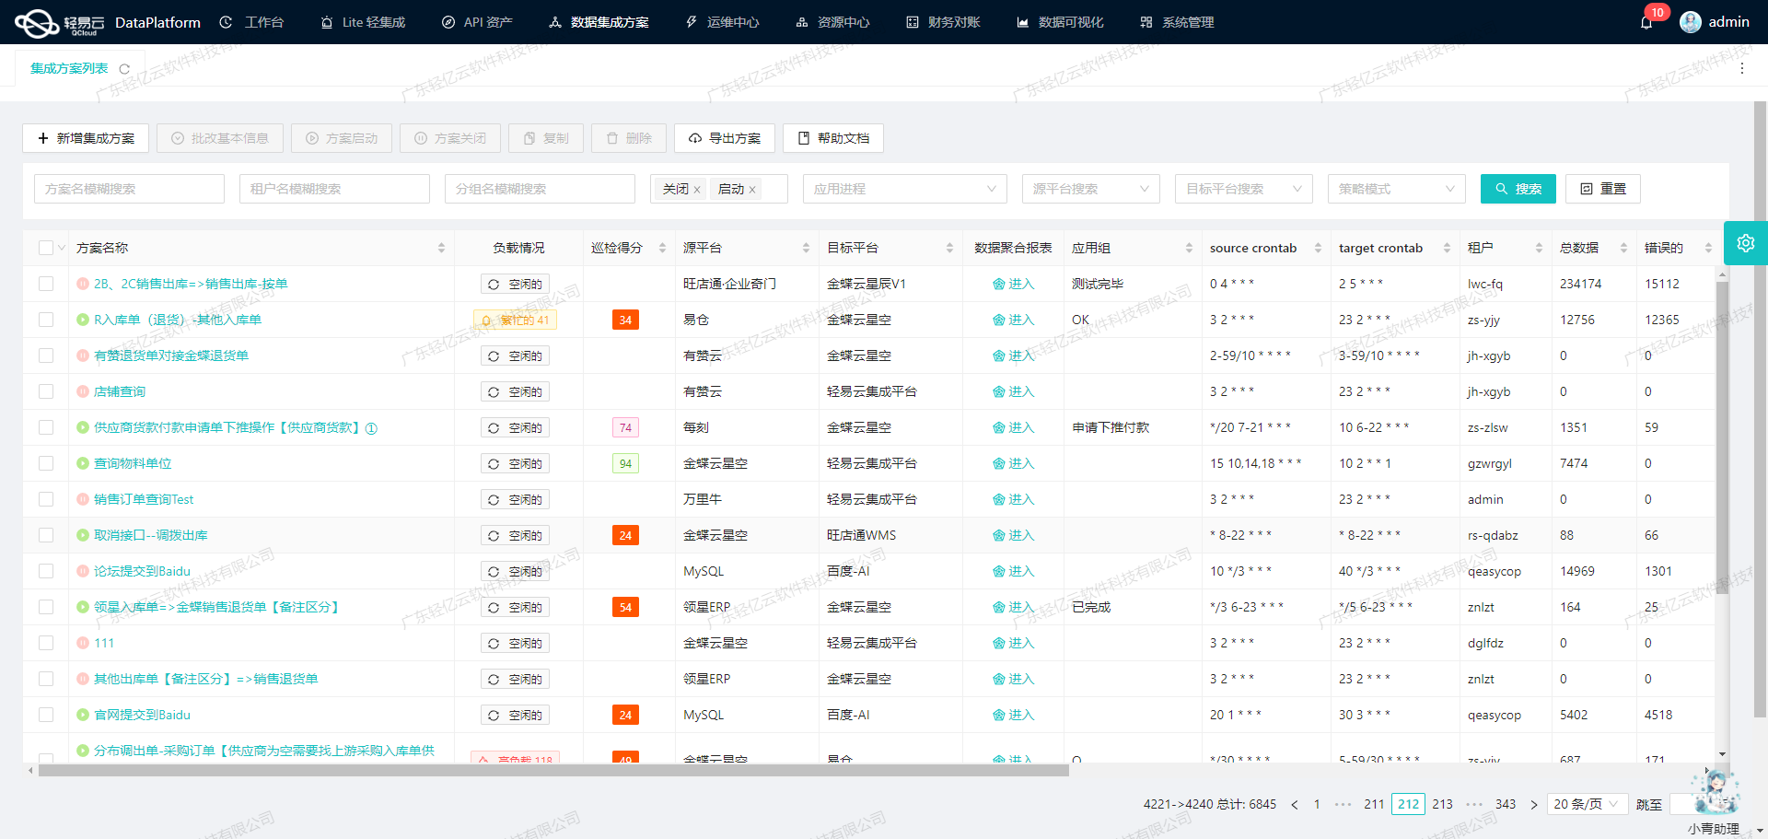Sort by 目标平台 column
1768x839 pixels.
click(x=949, y=248)
